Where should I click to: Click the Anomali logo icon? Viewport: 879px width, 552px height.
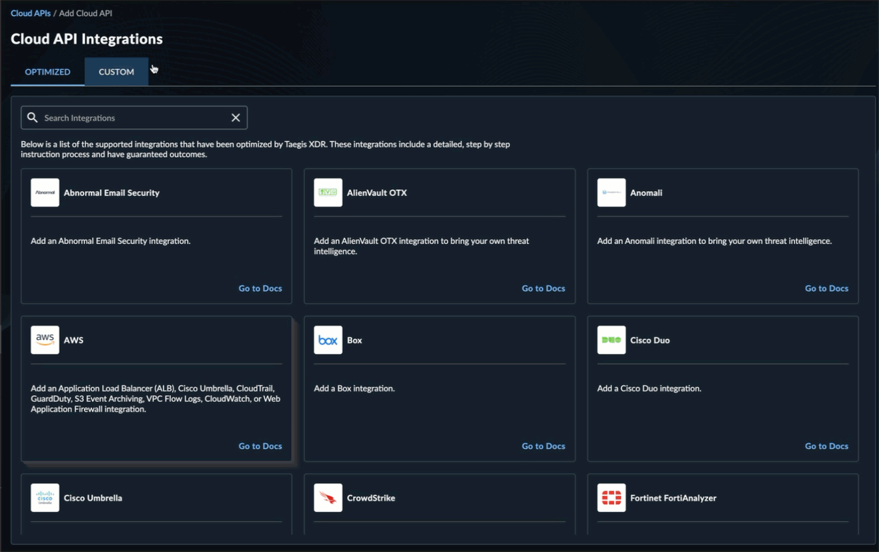611,193
